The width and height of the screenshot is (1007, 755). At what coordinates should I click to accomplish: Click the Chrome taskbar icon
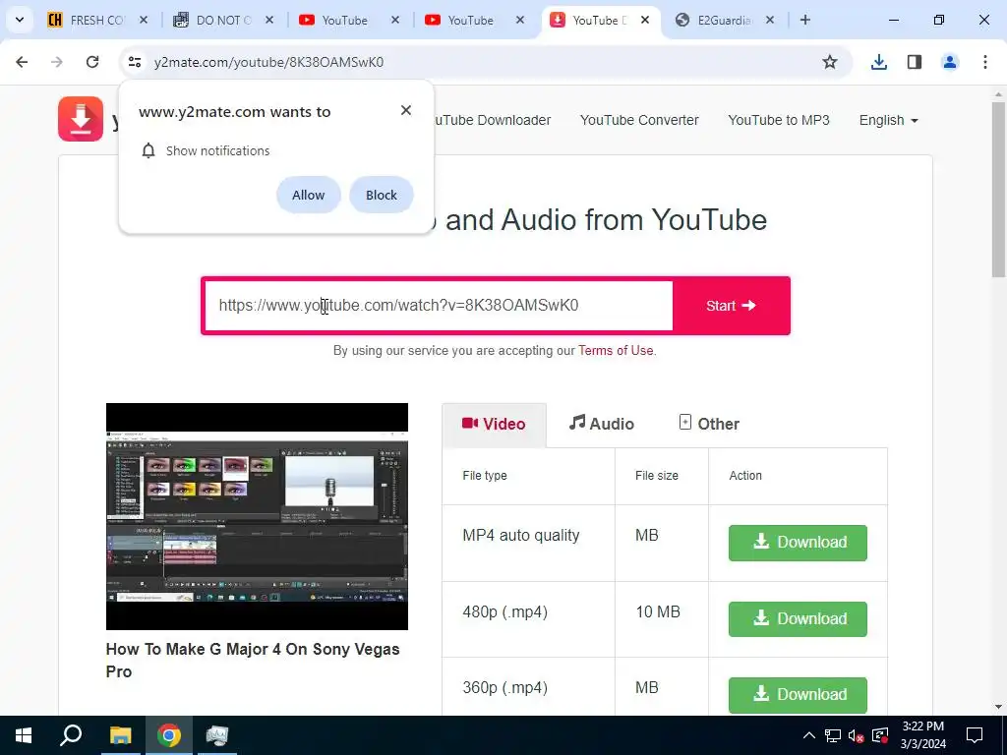coord(169,735)
